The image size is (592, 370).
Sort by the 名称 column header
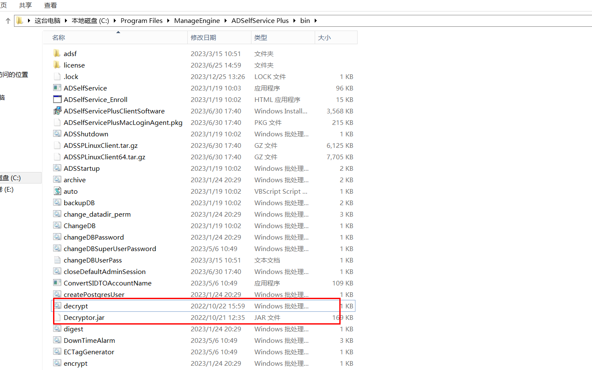tap(115, 37)
